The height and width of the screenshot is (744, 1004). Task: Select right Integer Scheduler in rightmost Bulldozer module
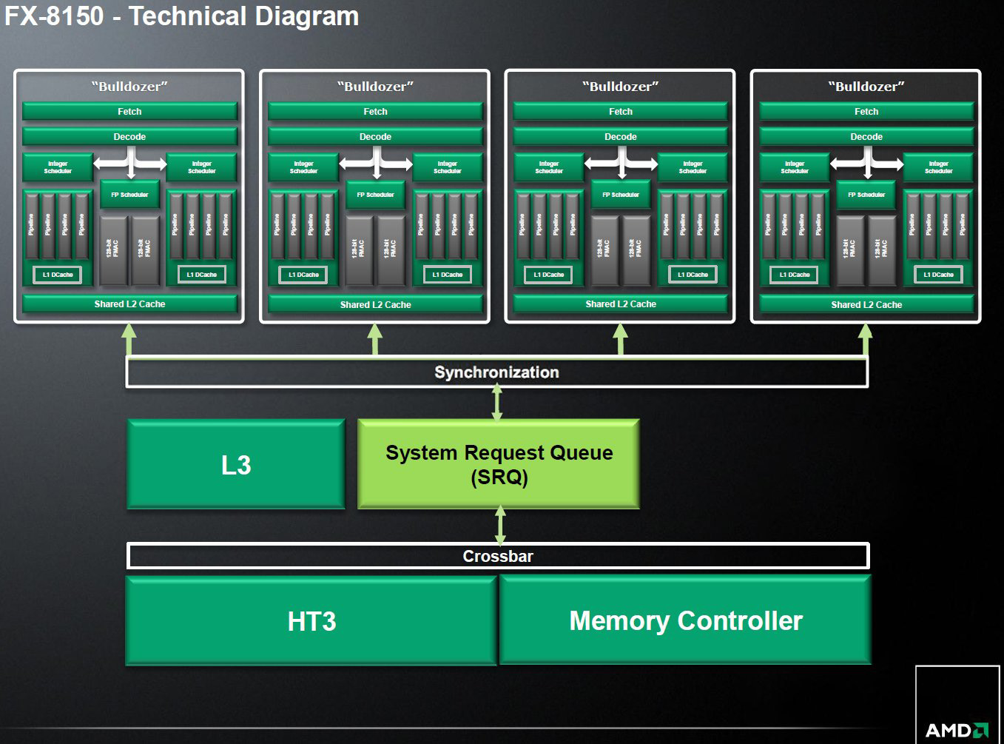coord(938,167)
